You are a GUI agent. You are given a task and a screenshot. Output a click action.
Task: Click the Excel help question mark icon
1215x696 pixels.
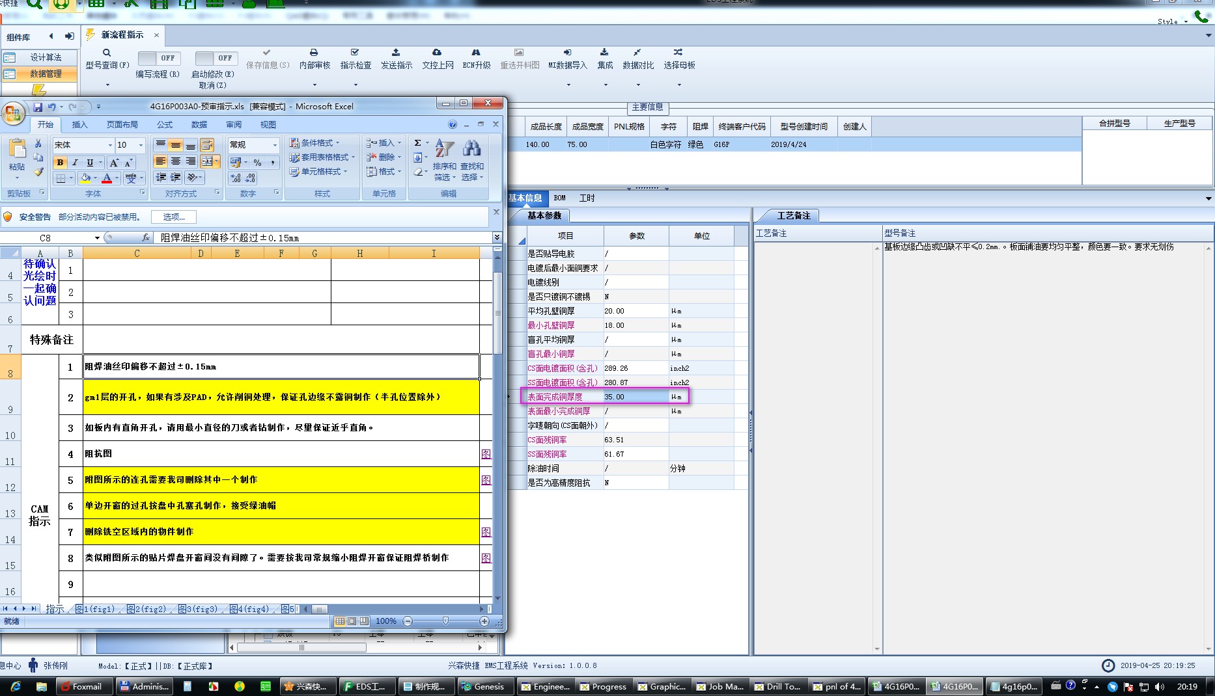point(453,124)
